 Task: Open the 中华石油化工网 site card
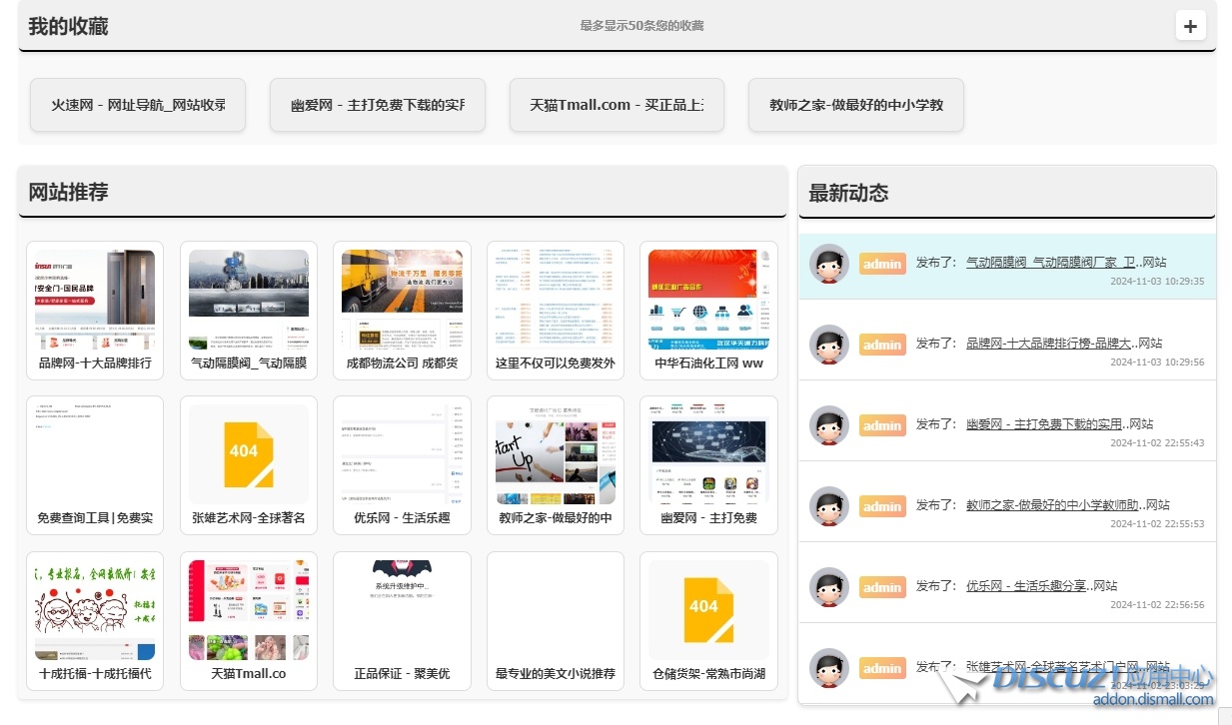pyautogui.click(x=709, y=311)
